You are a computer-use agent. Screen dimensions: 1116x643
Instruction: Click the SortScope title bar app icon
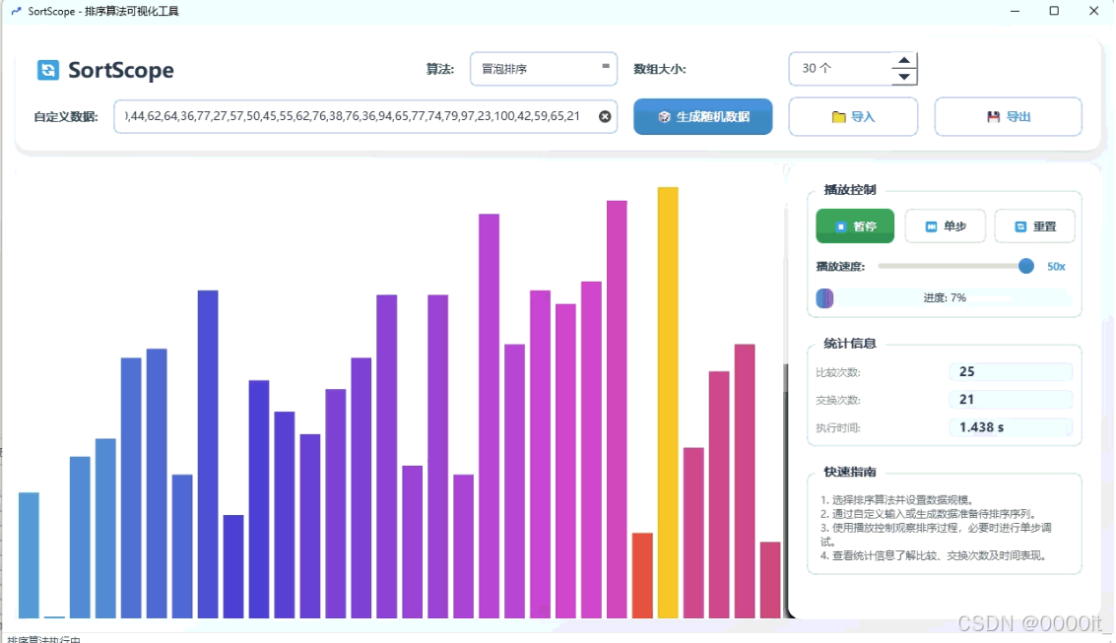click(x=16, y=12)
